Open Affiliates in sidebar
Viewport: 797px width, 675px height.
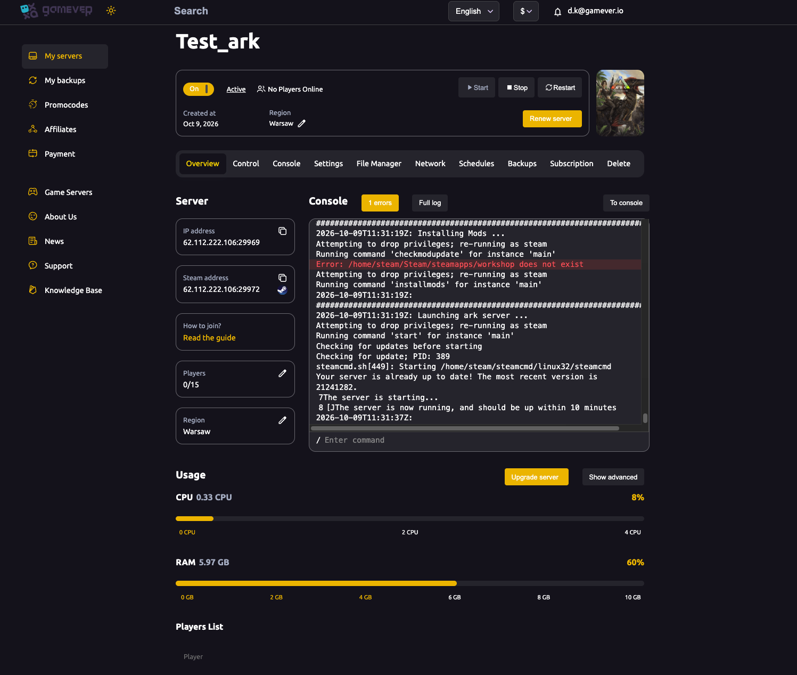coord(65,129)
